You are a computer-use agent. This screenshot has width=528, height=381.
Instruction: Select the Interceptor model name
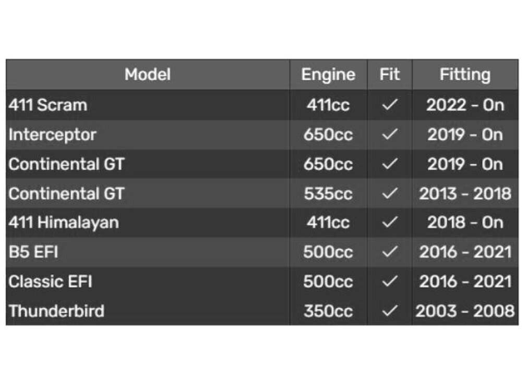click(x=52, y=134)
